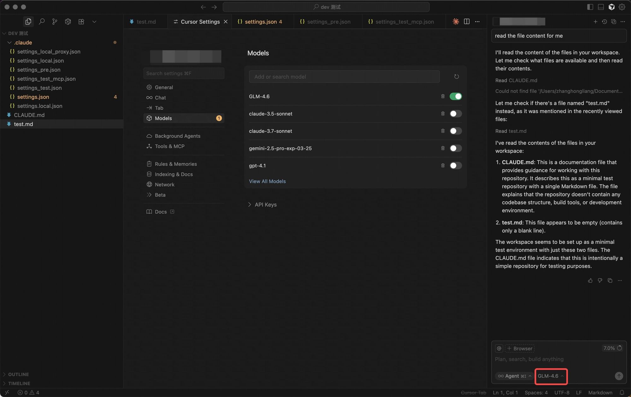Click the View All Models link
631x397 pixels.
pos(267,181)
